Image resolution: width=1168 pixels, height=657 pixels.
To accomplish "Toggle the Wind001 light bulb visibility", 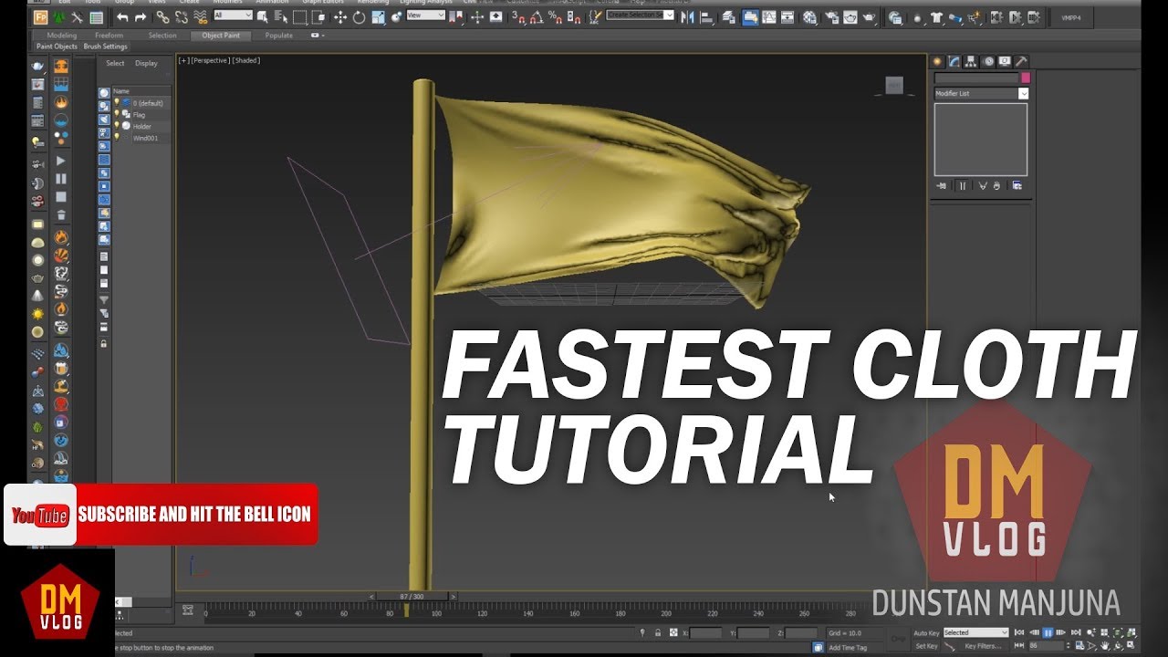I will [x=117, y=137].
